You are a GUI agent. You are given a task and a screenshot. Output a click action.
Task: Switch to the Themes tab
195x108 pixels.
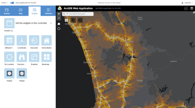pyautogui.click(x=7, y=11)
